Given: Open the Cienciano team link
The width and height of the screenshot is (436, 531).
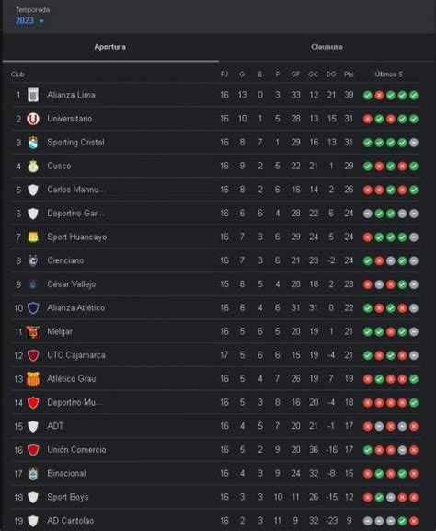Looking at the screenshot, I should pos(65,260).
